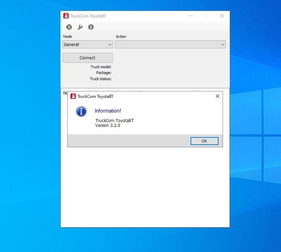Open settings via the wrench icon
This screenshot has height=252, width=281.
[x=80, y=27]
